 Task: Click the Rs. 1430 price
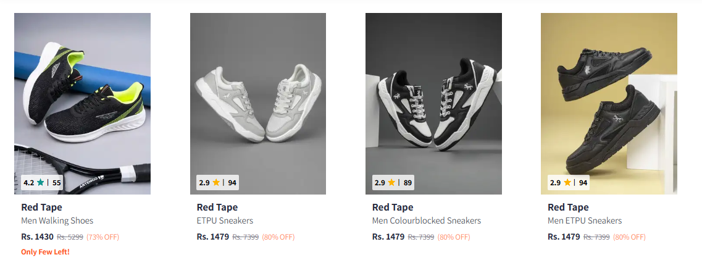(x=37, y=237)
